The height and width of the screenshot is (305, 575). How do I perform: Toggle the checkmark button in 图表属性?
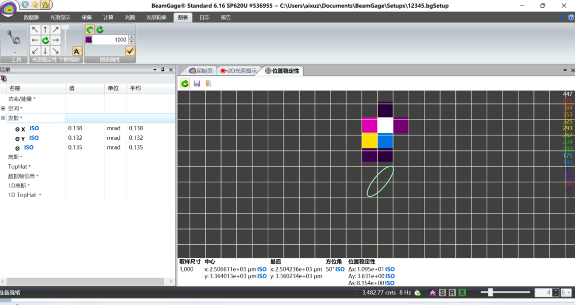point(130,51)
